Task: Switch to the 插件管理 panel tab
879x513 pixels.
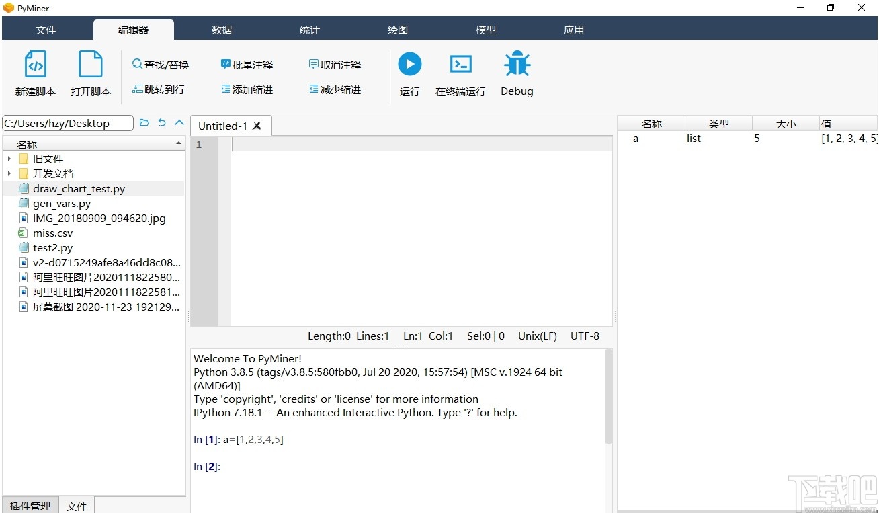Action: click(30, 506)
